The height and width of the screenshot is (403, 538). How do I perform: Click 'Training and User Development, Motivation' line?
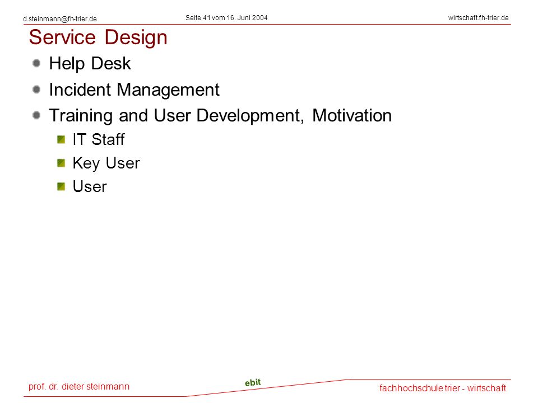coord(220,115)
